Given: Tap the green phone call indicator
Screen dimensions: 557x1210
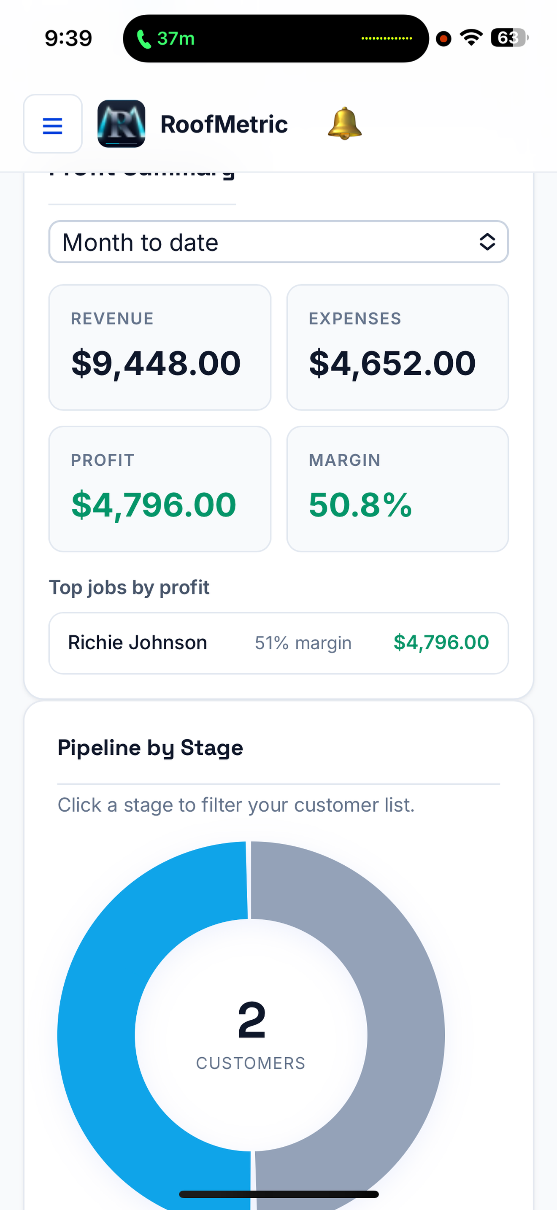Looking at the screenshot, I should (x=165, y=38).
